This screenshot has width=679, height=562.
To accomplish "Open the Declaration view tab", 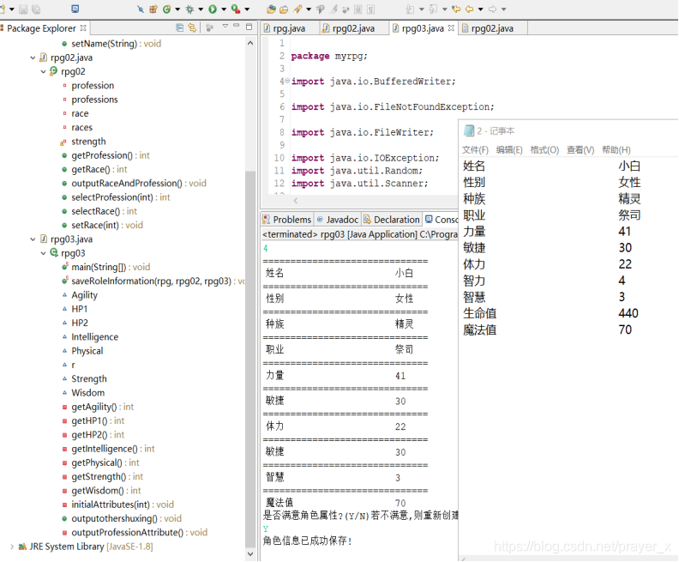I will [392, 220].
